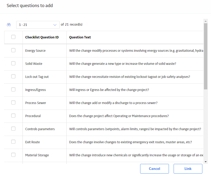Tick the Ingress/Egress checkbox
The height and width of the screenshot is (178, 211).
coord(13,89)
